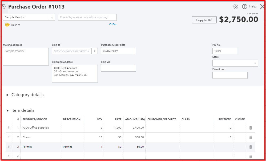The image size is (266, 161).
Task: Click Permits description cell
Action: (73, 147)
